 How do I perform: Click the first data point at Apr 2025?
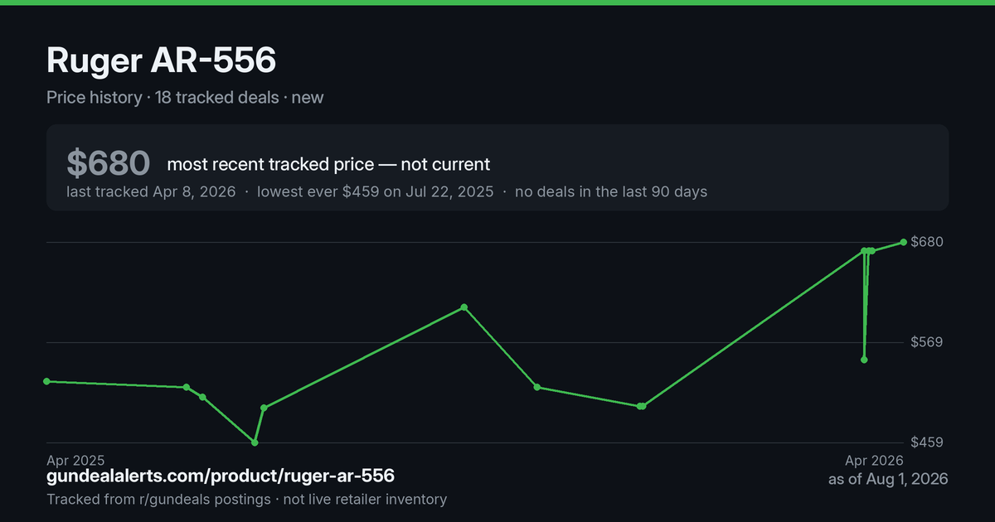click(46, 381)
